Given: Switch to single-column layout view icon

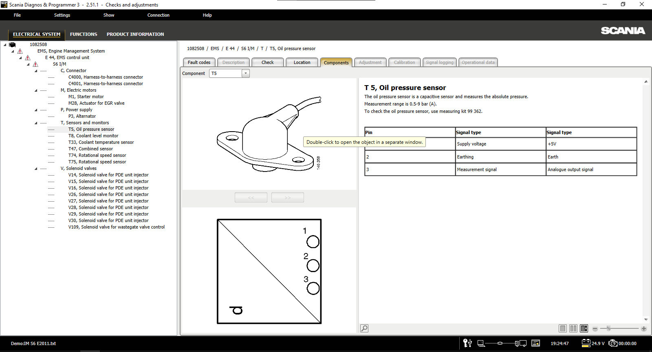Looking at the screenshot, I should click(x=563, y=328).
